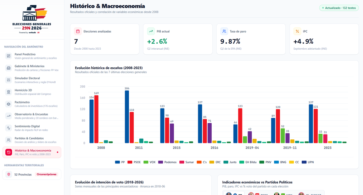Click the Elecciones Generales 29N 2026 logo
The image size is (363, 195).
[x=32, y=19]
